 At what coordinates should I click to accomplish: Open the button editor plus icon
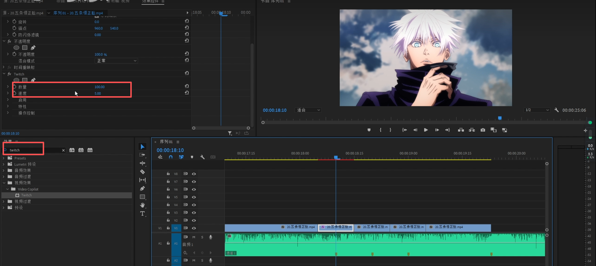(x=585, y=130)
